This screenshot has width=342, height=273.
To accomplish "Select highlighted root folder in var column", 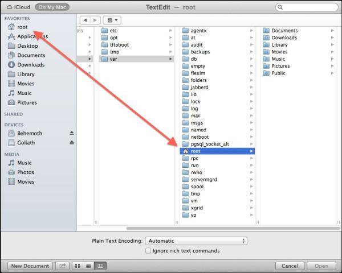I will pos(217,151).
